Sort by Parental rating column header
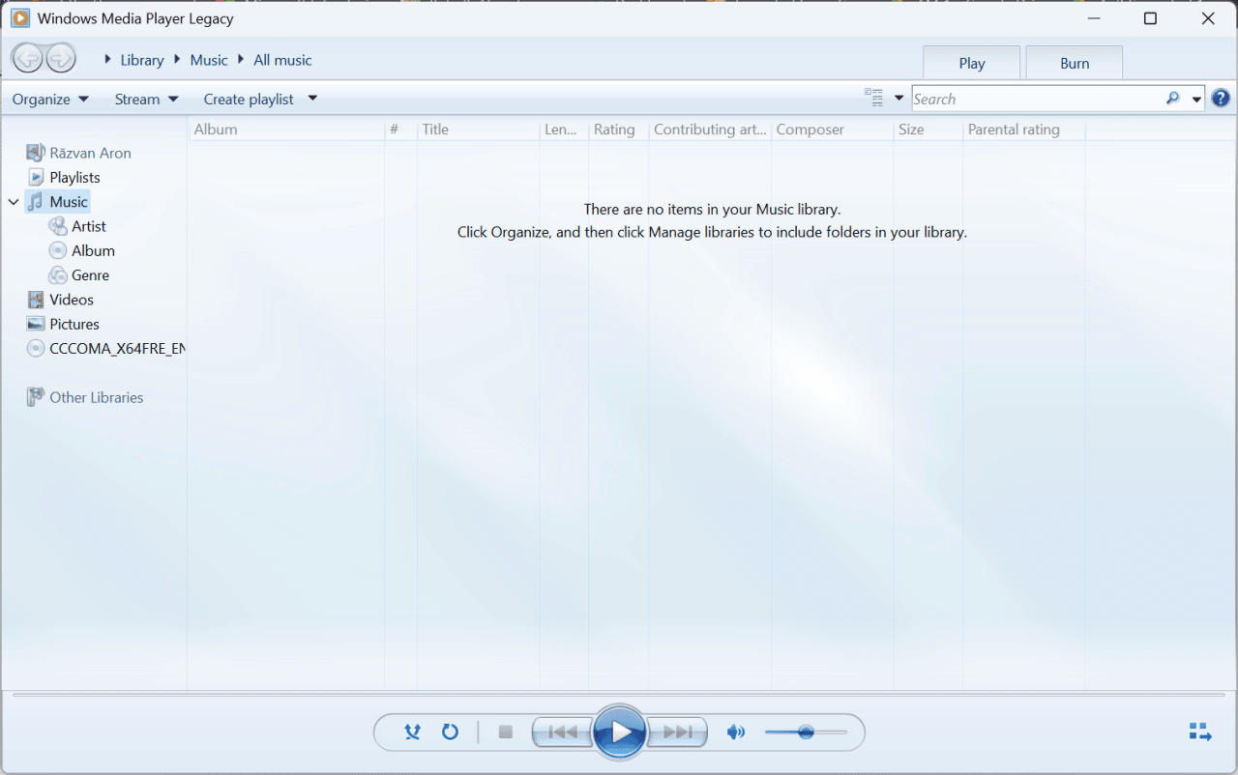 click(1024, 129)
